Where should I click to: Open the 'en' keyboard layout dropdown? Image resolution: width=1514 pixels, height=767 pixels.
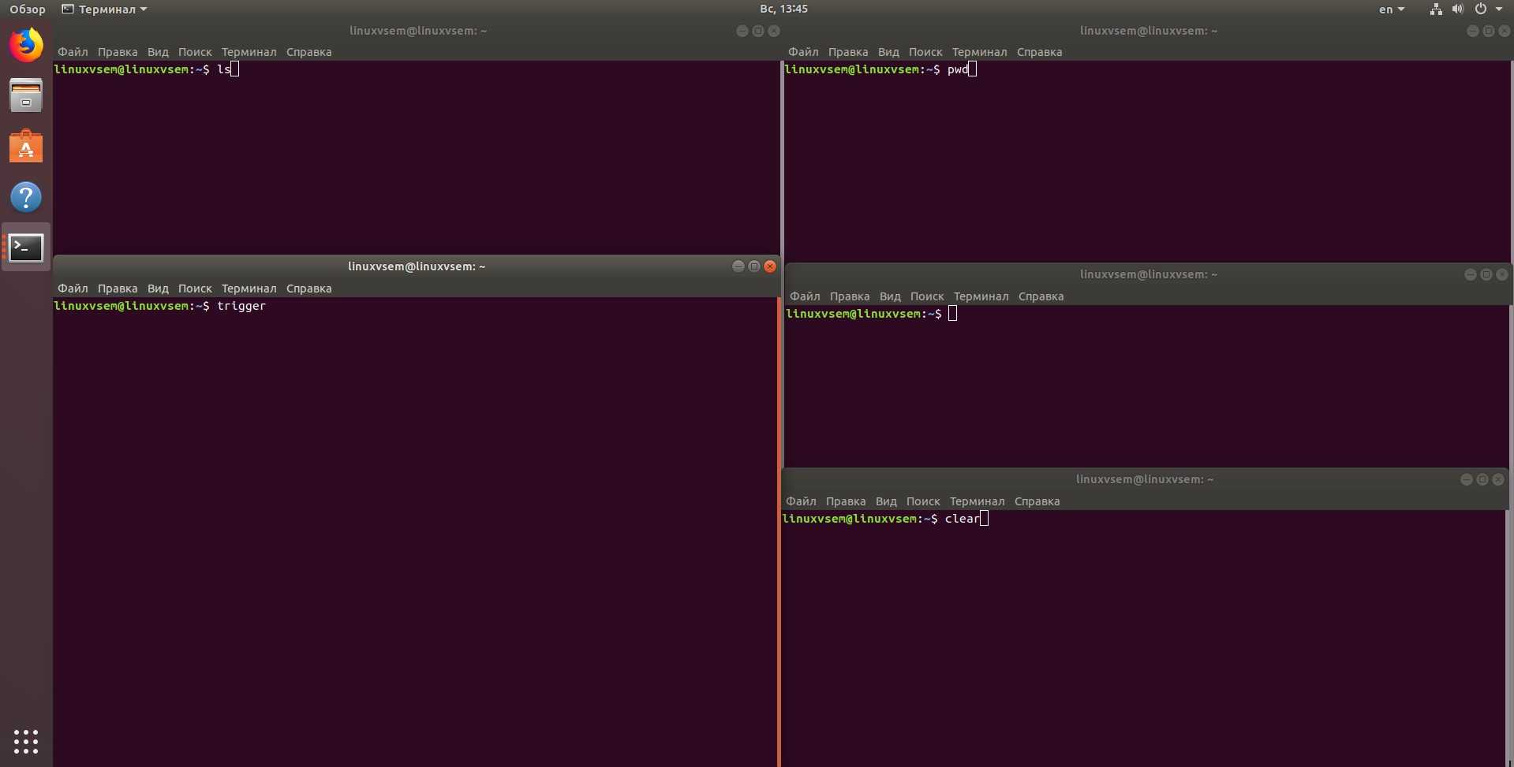[1391, 9]
